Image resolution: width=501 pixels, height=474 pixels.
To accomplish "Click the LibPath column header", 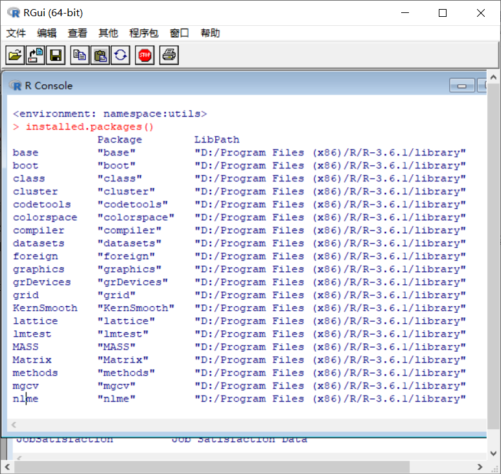I will coord(217,139).
